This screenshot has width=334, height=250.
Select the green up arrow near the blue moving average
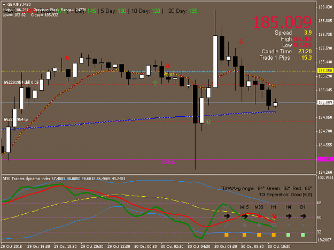tap(208, 122)
